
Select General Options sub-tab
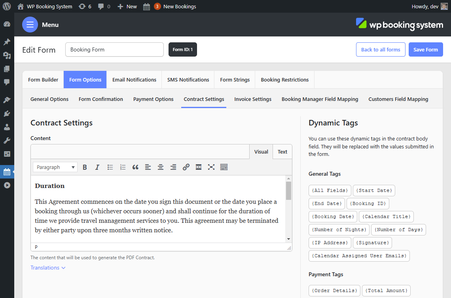(49, 99)
